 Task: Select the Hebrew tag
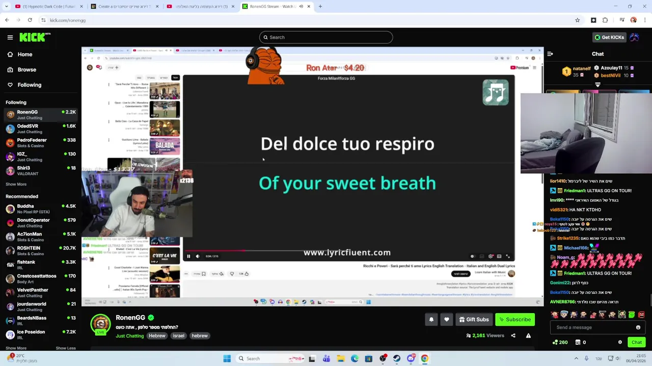point(157,336)
